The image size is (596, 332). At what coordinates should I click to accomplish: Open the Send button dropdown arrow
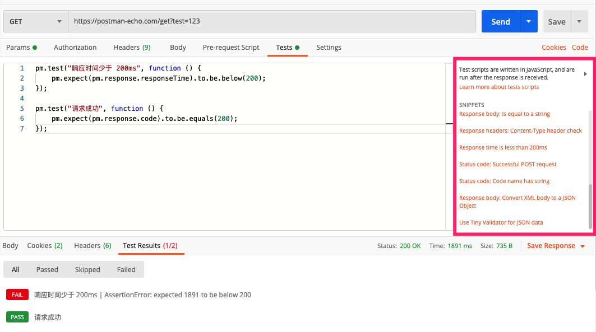(529, 21)
